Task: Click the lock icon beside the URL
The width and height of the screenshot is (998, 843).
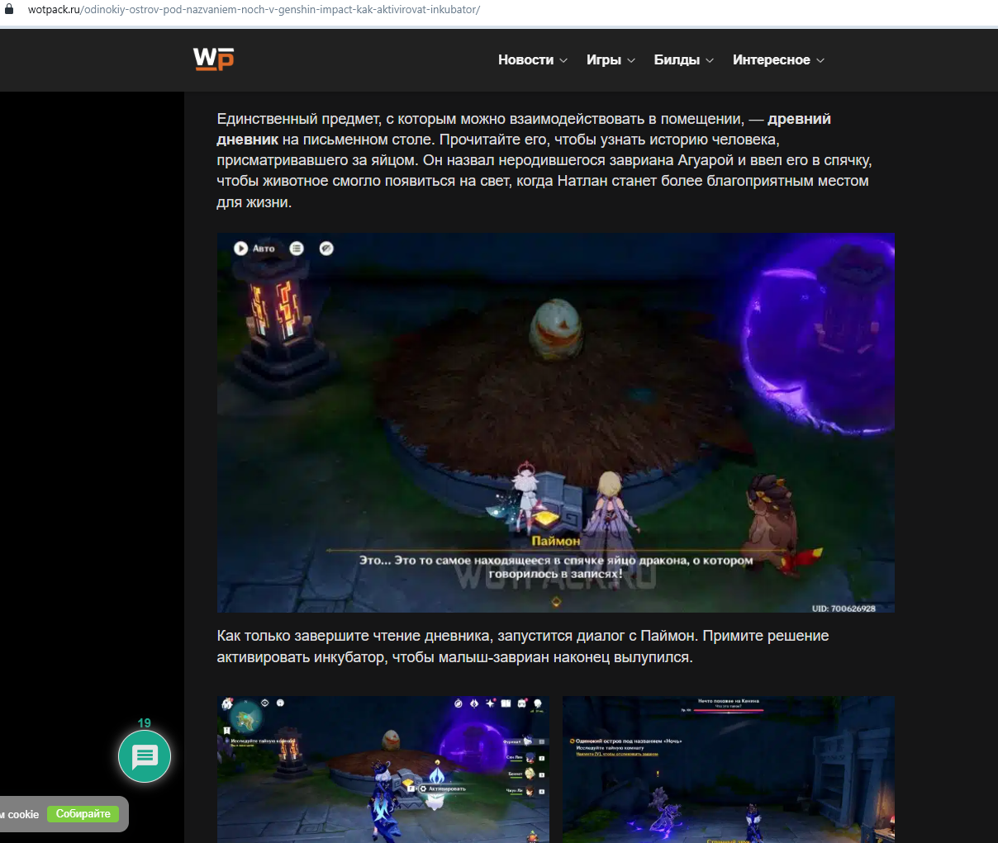Action: (9, 10)
